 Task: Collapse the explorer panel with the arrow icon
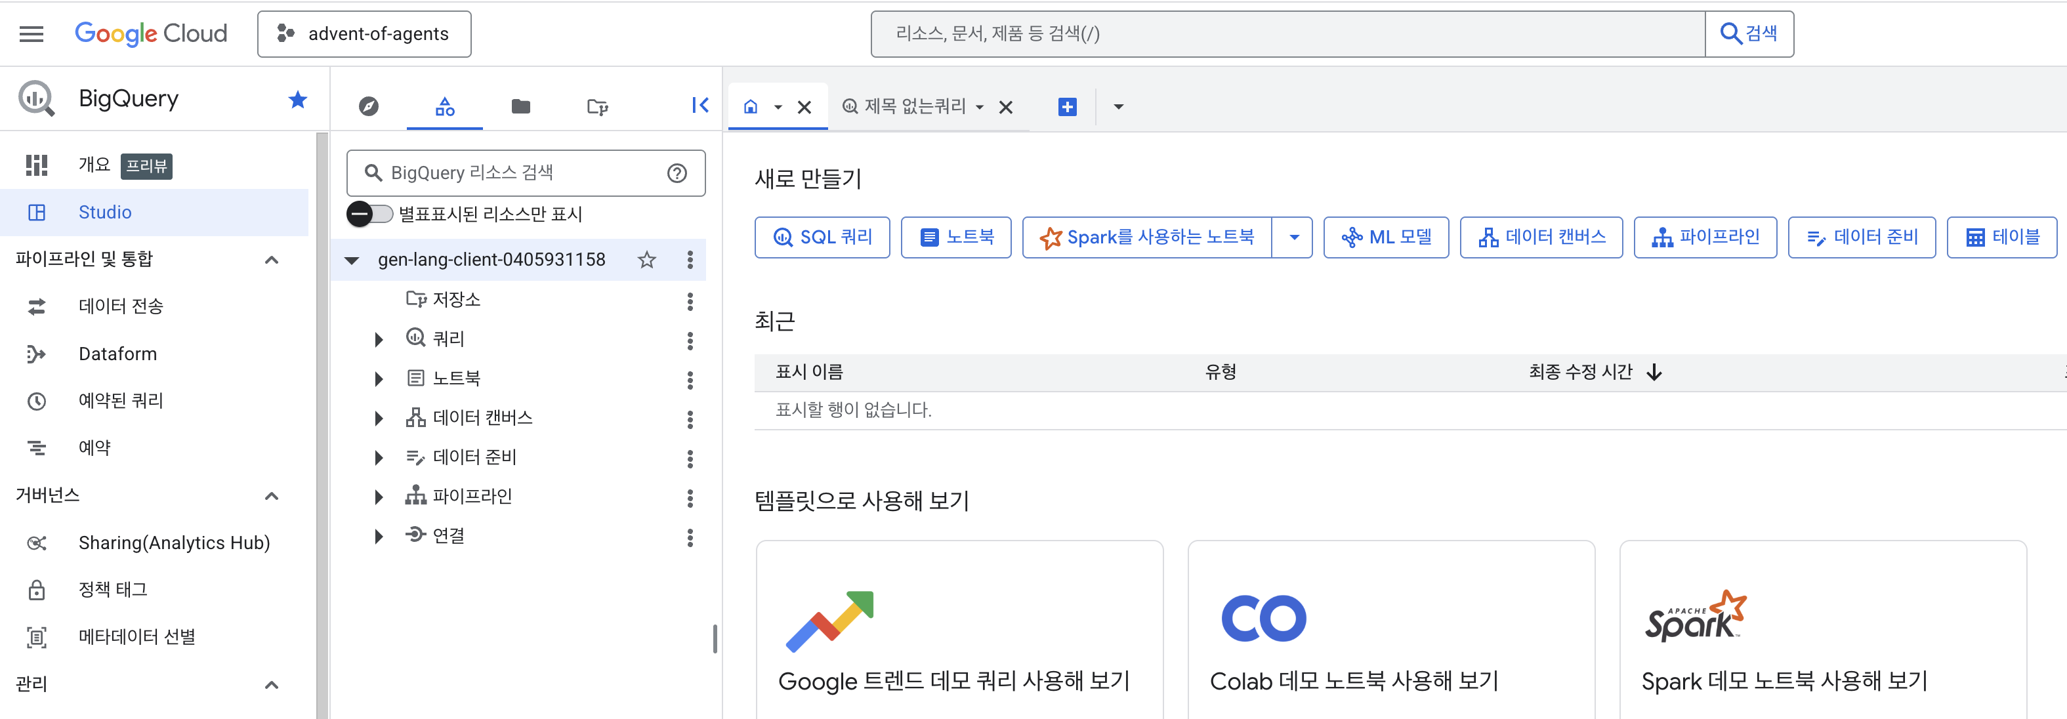click(x=699, y=105)
